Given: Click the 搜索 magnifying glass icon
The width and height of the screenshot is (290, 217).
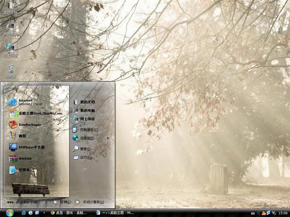Looking at the screenshot, I should [76, 149].
